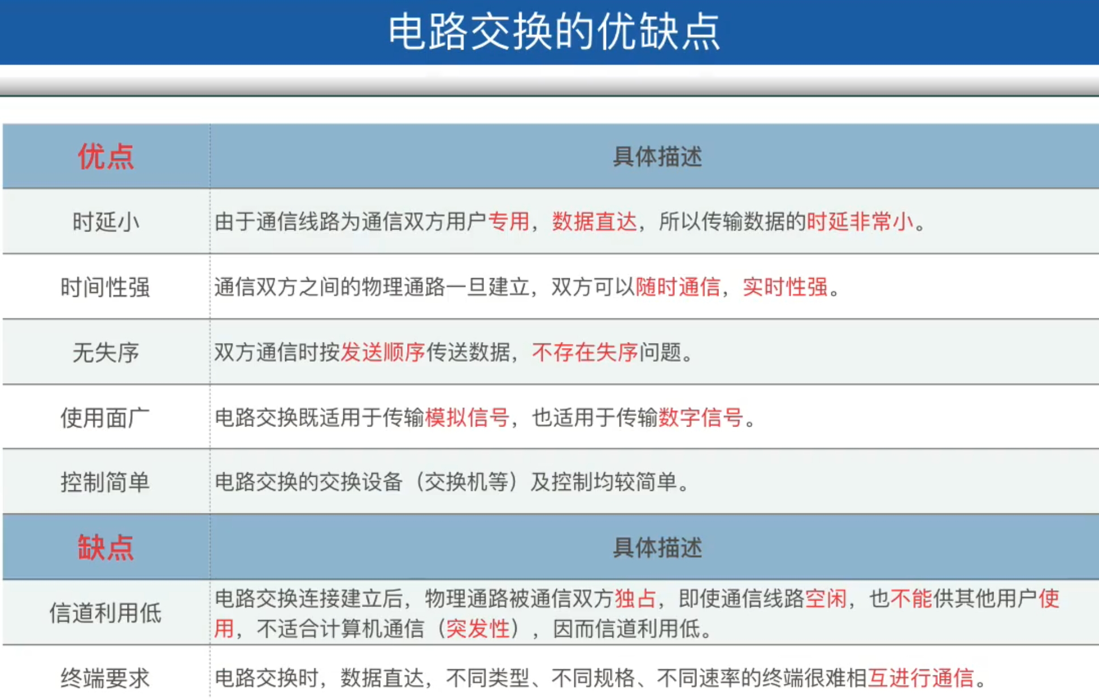Select the 时间性强 row label
The image size is (1099, 698).
(106, 287)
